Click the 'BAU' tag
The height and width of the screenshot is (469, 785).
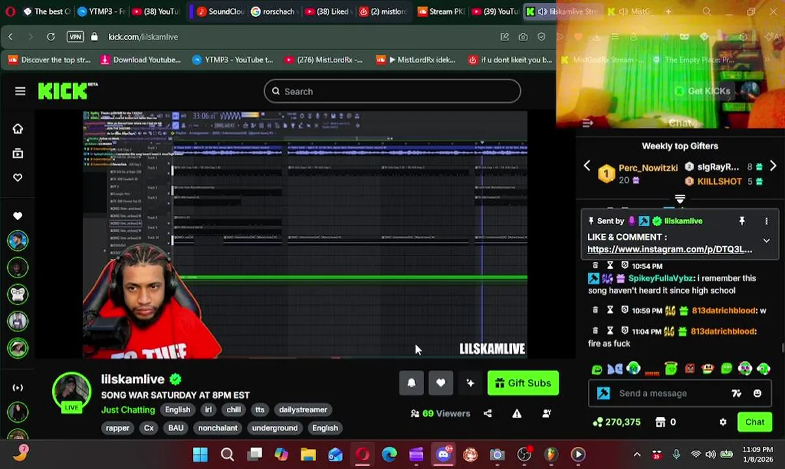(175, 428)
